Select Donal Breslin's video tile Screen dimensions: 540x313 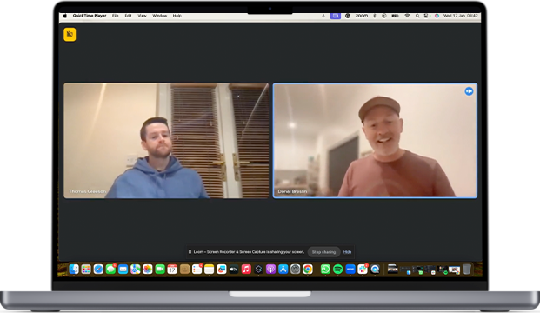(375, 141)
